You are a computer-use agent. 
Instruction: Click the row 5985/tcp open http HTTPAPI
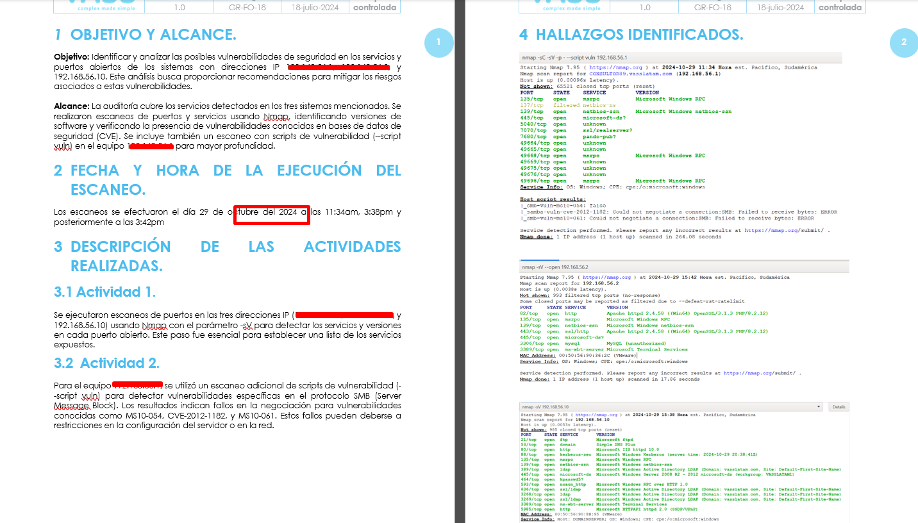[608, 508]
